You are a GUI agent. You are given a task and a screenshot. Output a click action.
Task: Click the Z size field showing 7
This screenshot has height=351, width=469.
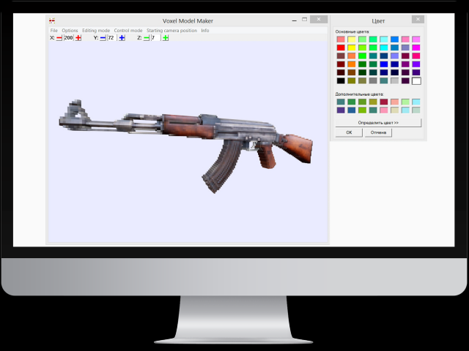pos(155,38)
